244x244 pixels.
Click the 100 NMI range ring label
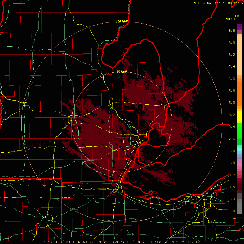(x=122, y=21)
